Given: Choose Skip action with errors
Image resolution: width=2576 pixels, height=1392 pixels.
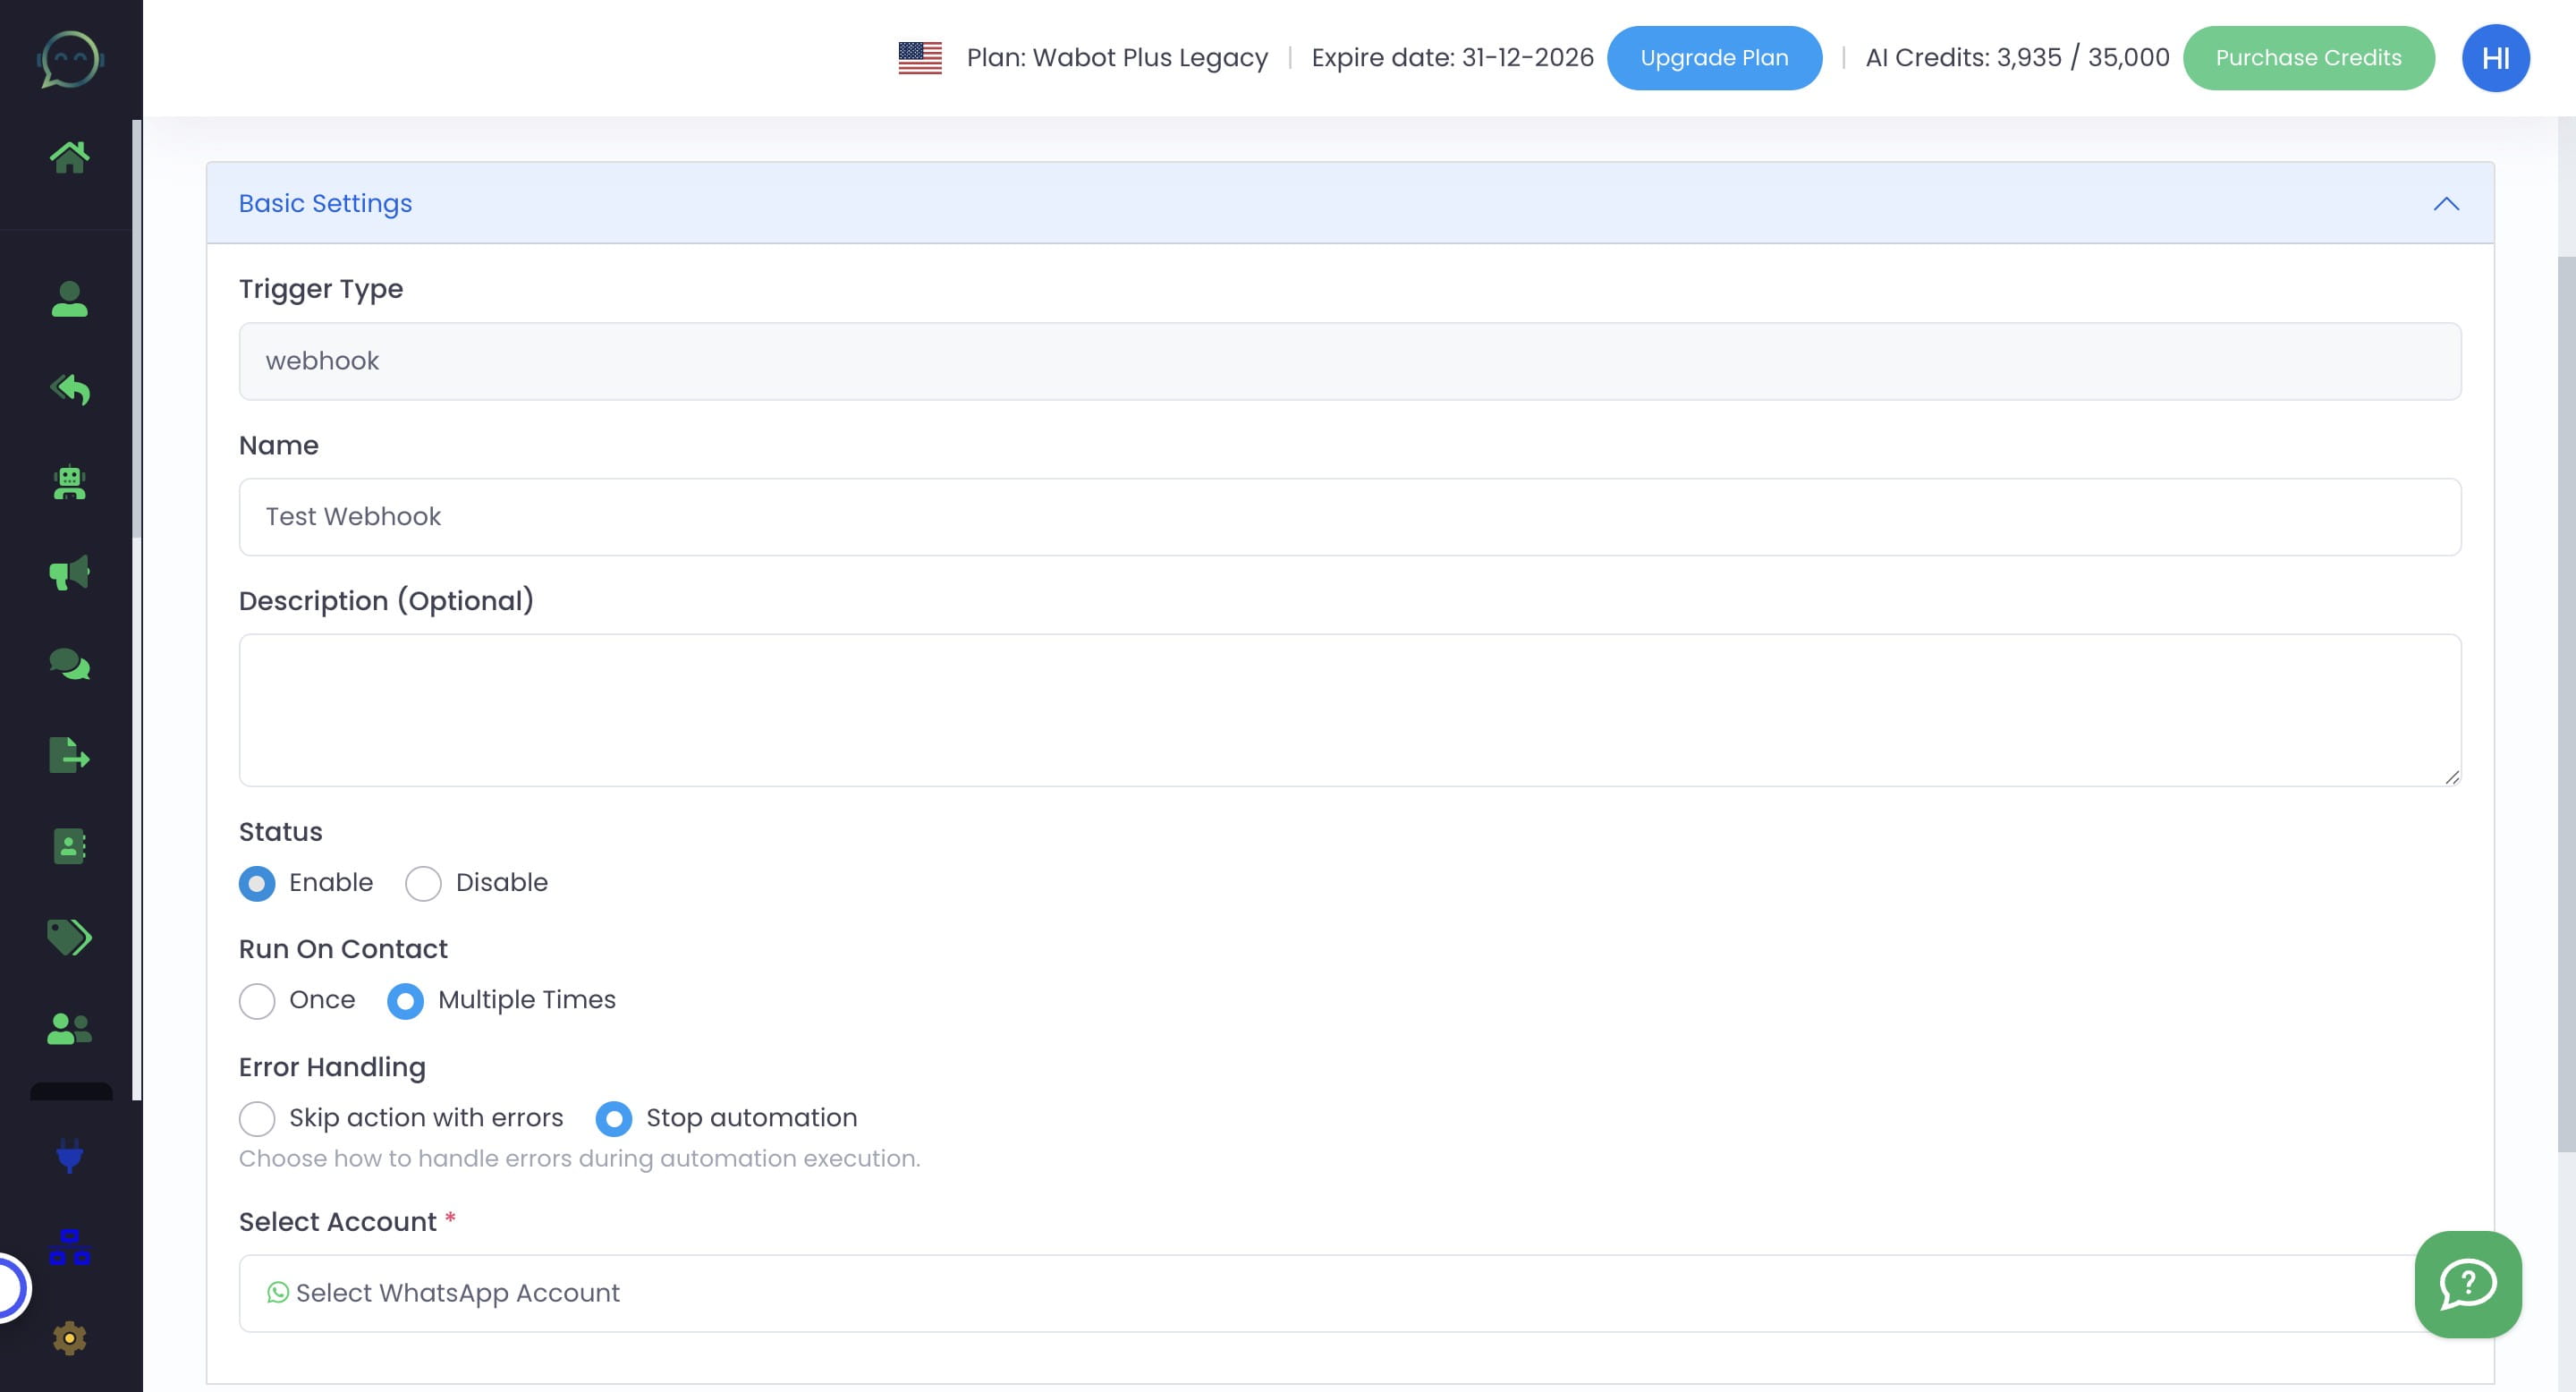Looking at the screenshot, I should [x=257, y=1119].
